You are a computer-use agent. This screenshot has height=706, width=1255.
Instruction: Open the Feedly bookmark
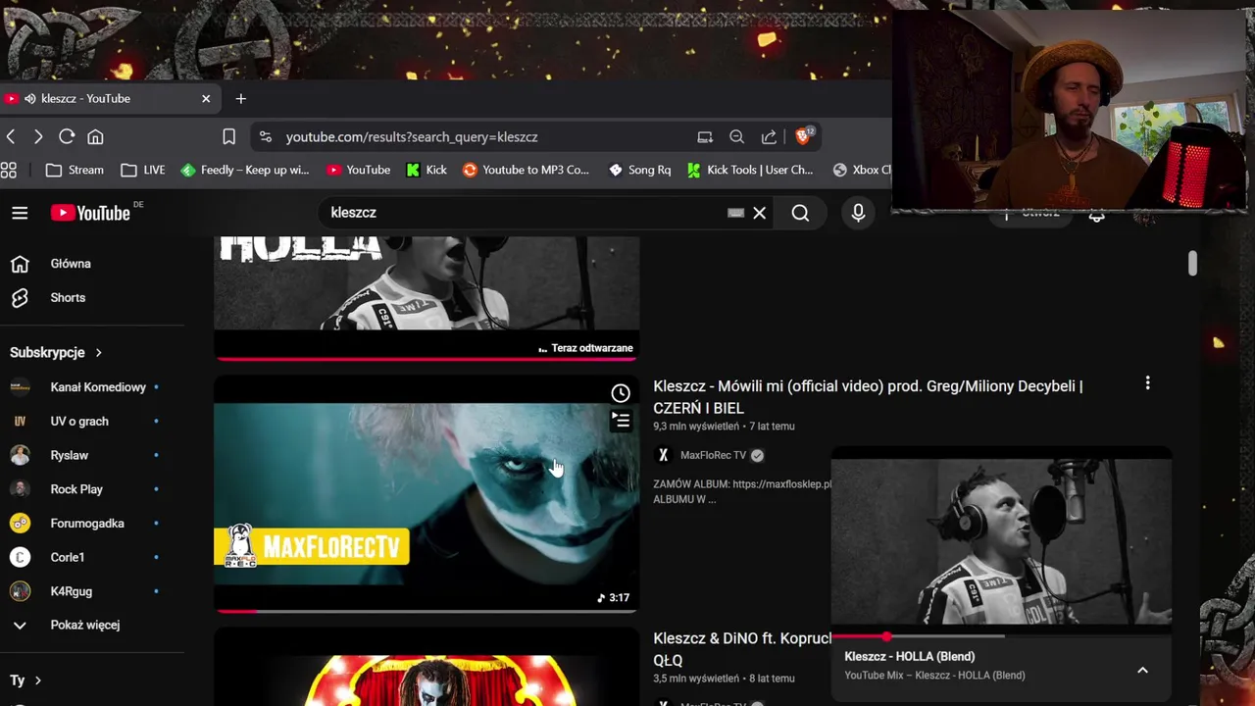245,170
